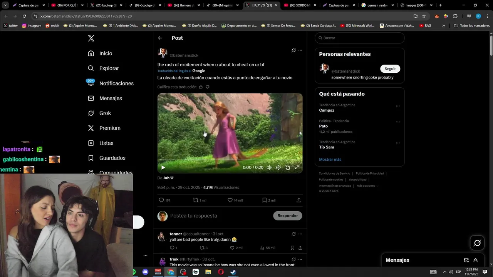Viewport: 493px width, 277px height.
Task: Open options for Tío Sam trend
Action: pyautogui.click(x=398, y=143)
